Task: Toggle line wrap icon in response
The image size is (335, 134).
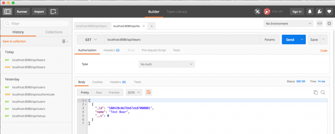Action: (149, 92)
